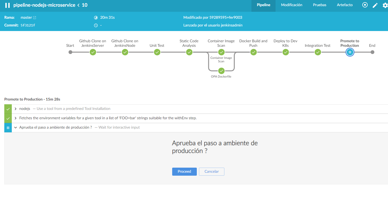Select the Static Code Analysis stage node

point(189,52)
